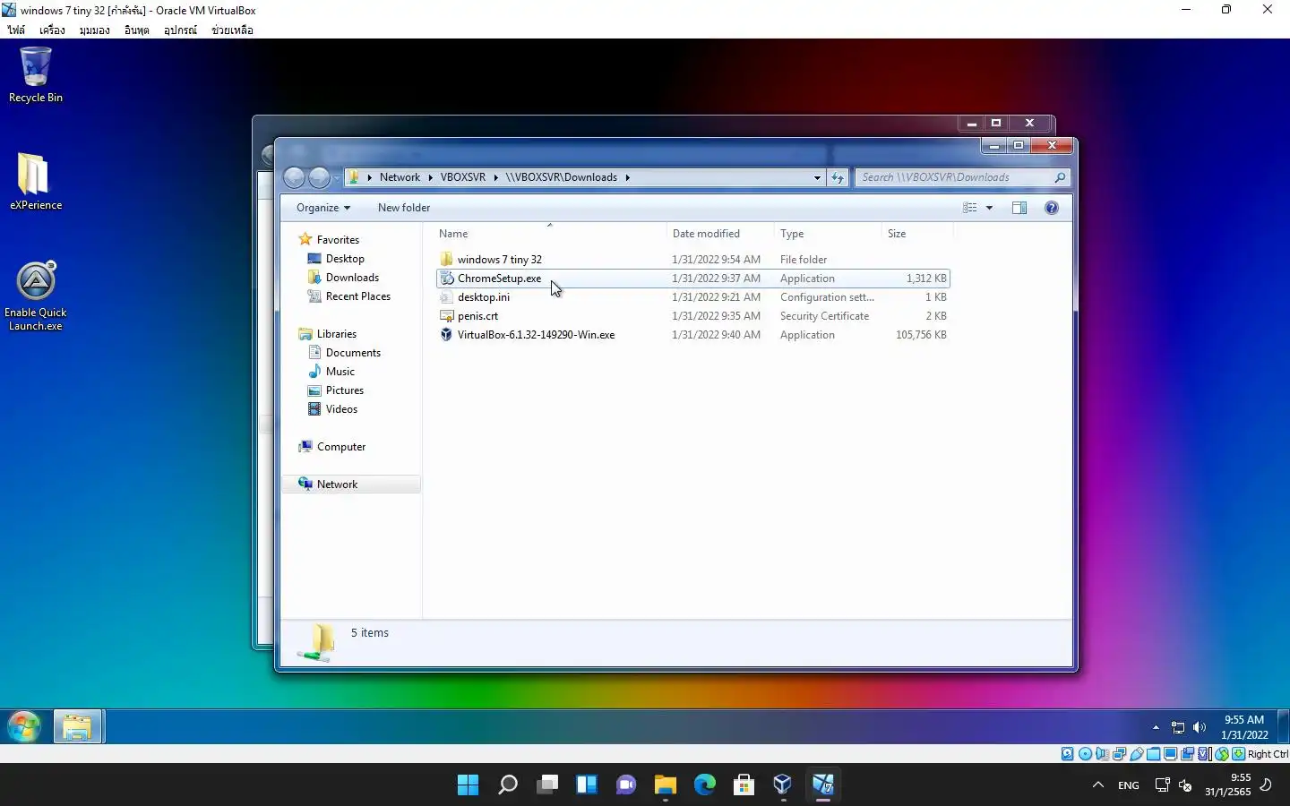Open the third VirtualBox menu, มุมมอง (View)
The width and height of the screenshot is (1290, 806).
tap(94, 30)
